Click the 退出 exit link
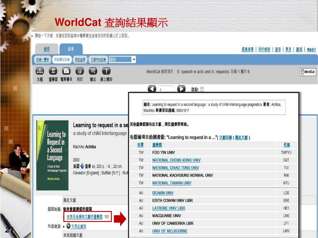The image size is (318, 238). coord(299,49)
